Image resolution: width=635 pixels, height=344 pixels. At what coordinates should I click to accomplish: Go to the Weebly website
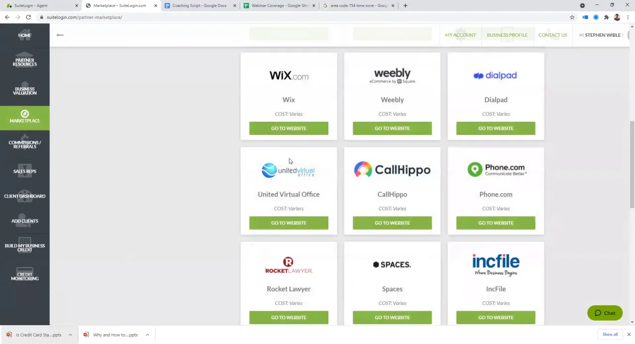pos(392,128)
